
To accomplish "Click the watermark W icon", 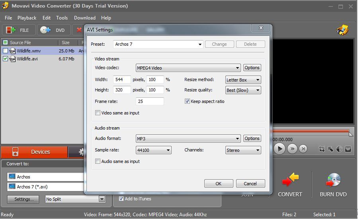I will 348,149.
